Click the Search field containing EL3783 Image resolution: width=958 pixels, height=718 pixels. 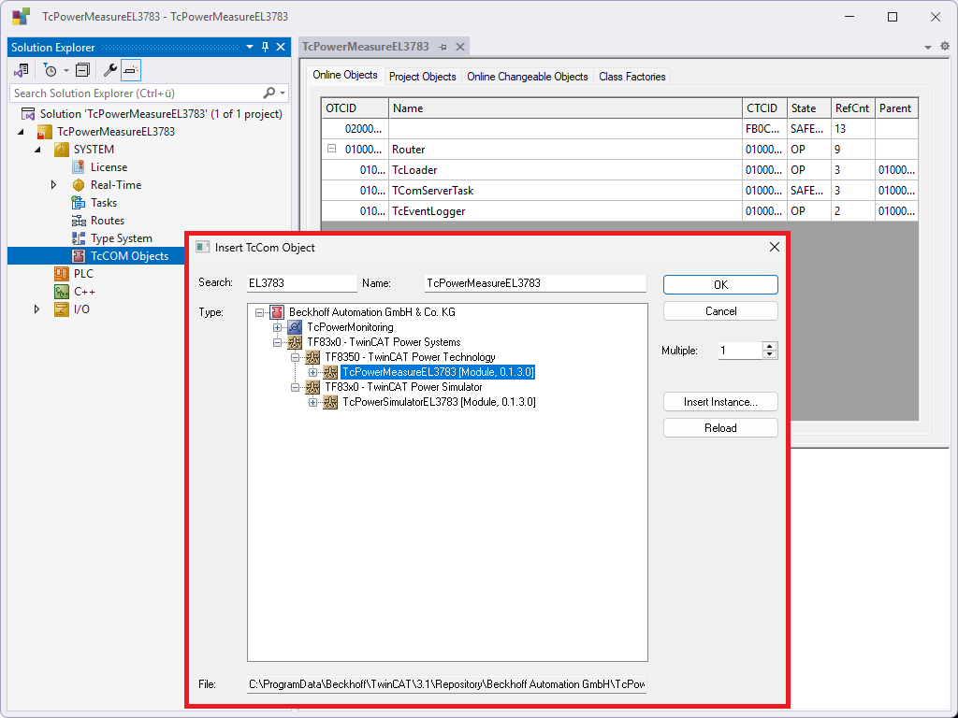(x=302, y=282)
